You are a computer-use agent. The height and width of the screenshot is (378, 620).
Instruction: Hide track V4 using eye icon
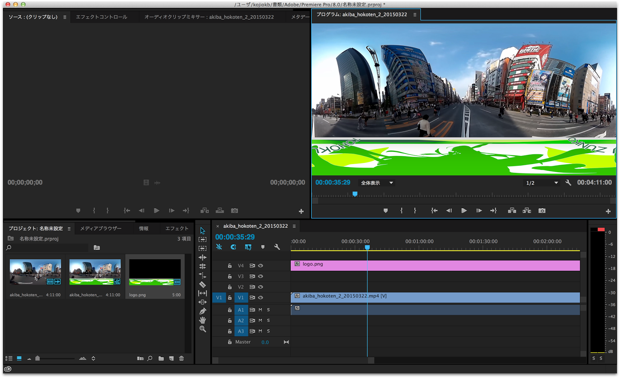tap(261, 266)
